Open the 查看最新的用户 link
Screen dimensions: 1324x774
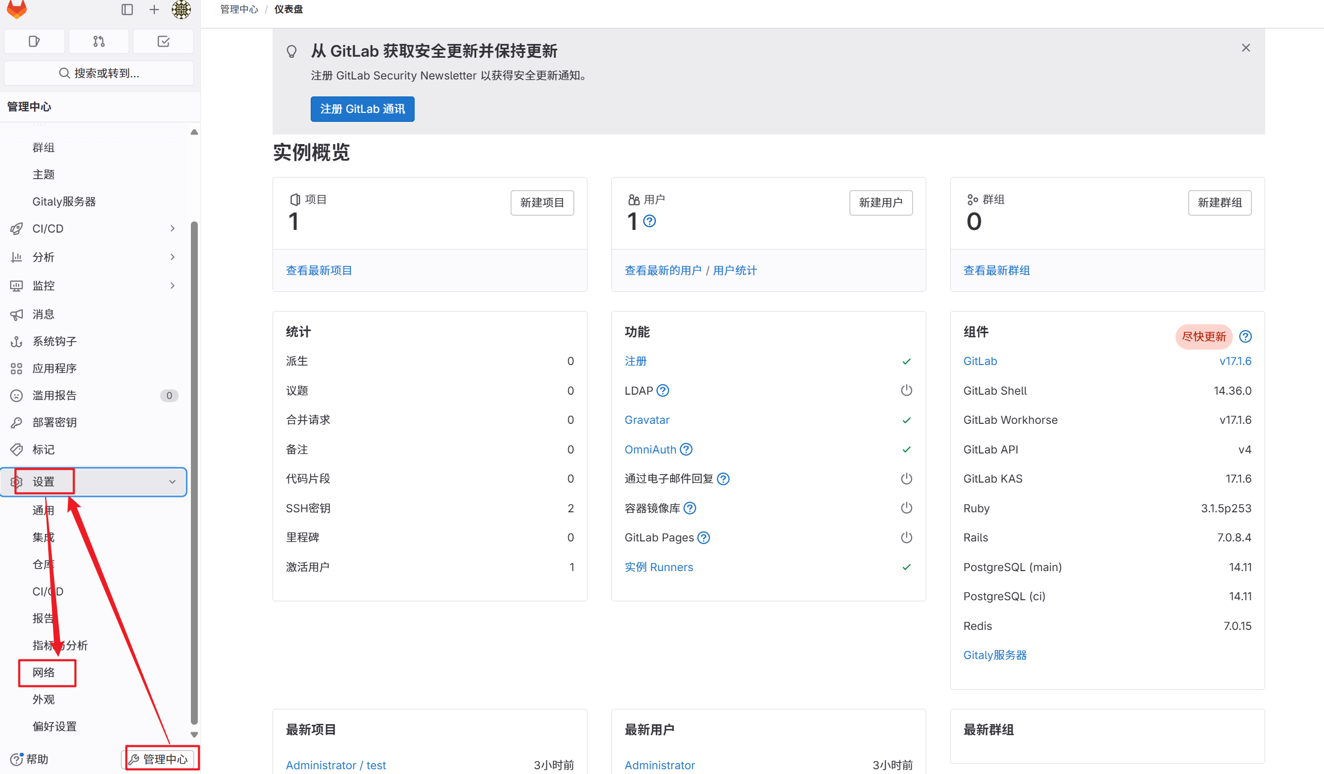[663, 271]
